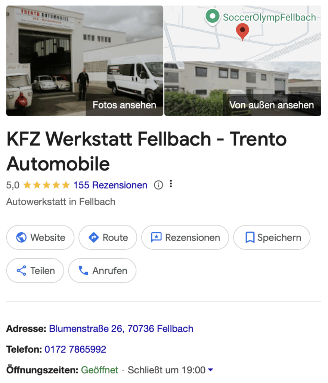Click the globe icon on Website button
The height and width of the screenshot is (383, 328).
[21, 238]
